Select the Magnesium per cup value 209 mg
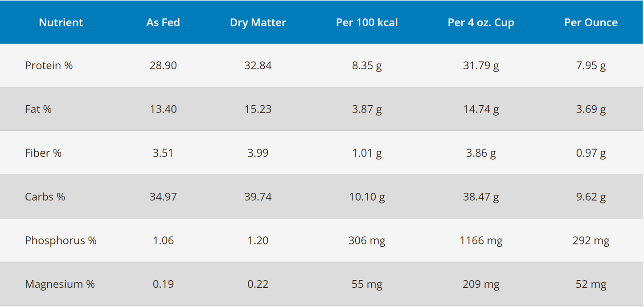Viewport: 644px width, 307px height. coord(481,284)
